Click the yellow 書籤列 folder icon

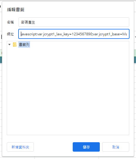click(x=15, y=44)
